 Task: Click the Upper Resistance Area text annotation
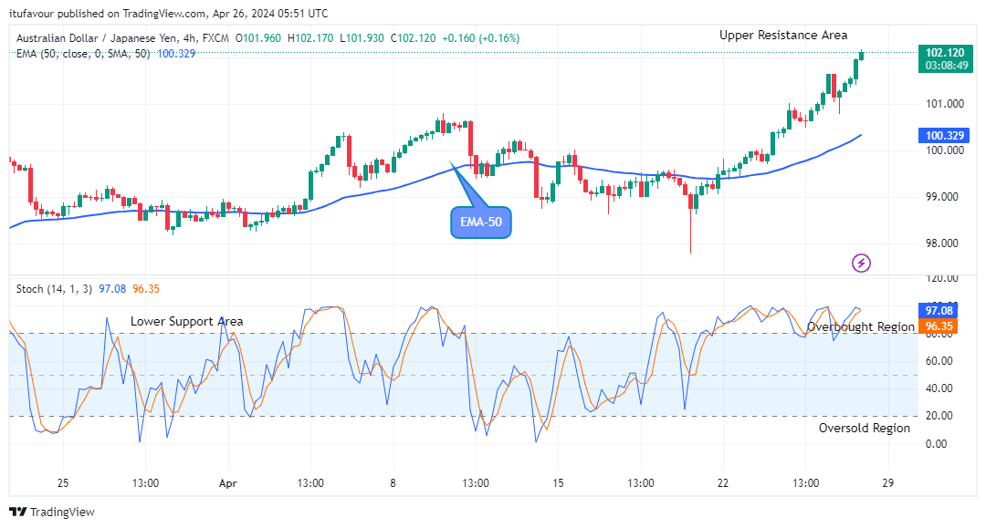(783, 36)
